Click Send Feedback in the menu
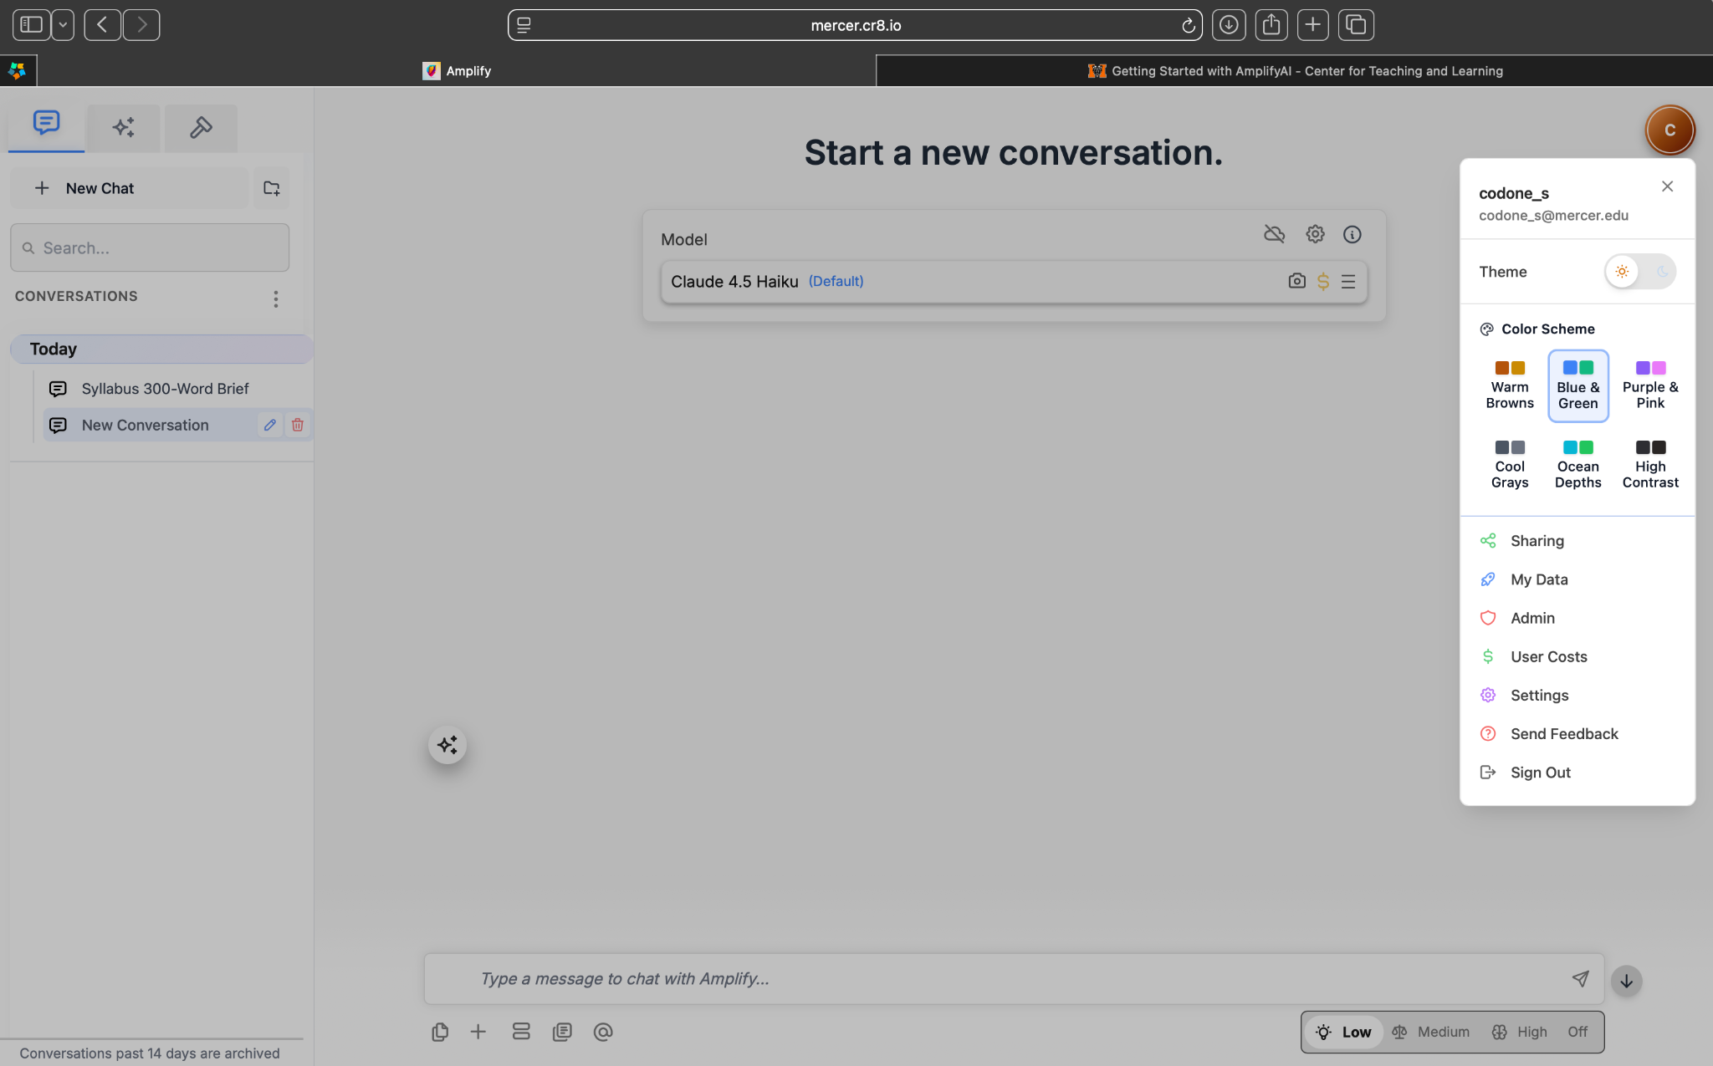Image resolution: width=1713 pixels, height=1066 pixels. click(1577, 734)
